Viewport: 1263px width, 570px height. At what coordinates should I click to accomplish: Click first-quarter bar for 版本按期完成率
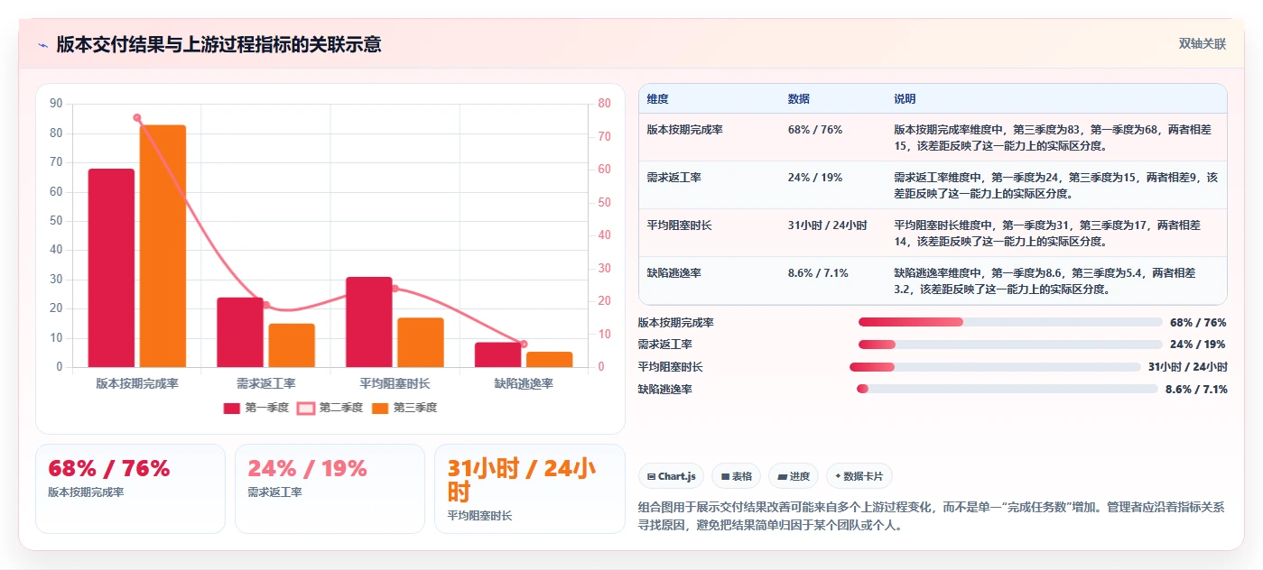tap(111, 268)
